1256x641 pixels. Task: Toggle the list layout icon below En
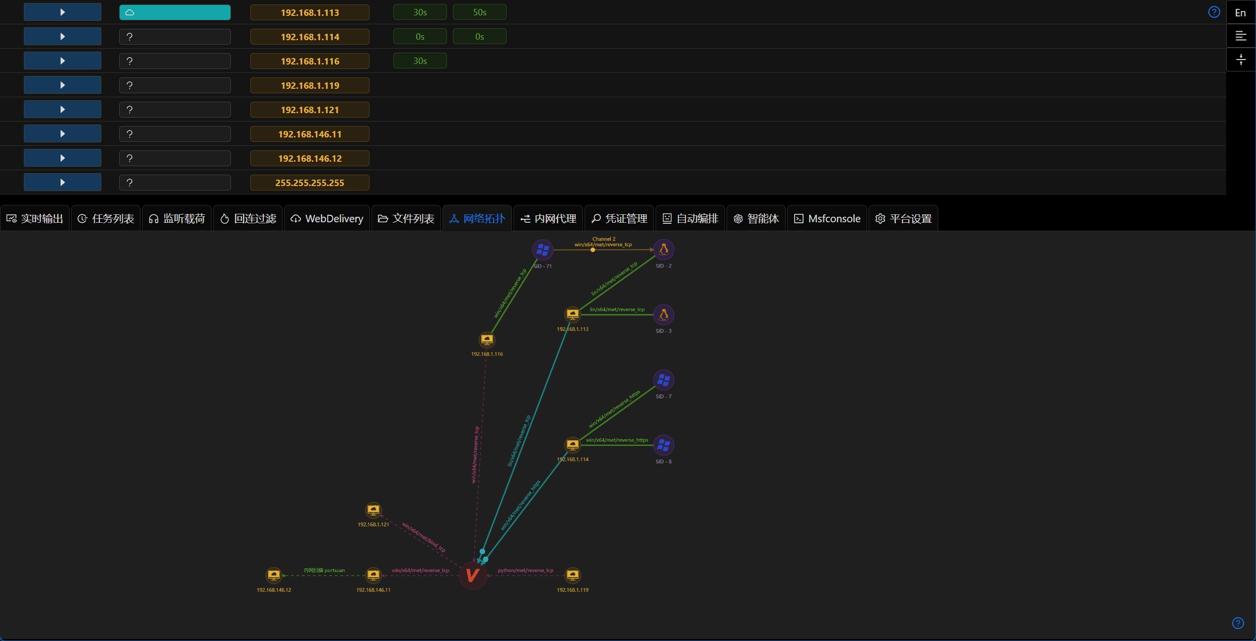click(x=1241, y=36)
